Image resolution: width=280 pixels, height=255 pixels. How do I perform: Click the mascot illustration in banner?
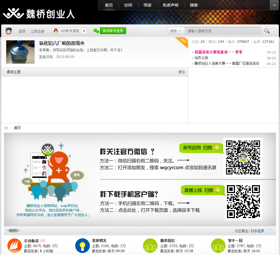(x=53, y=172)
